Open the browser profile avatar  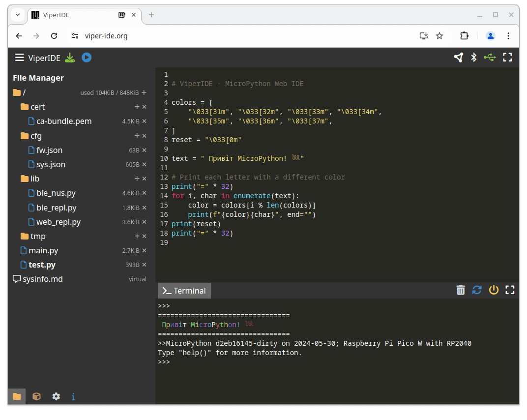tap(490, 35)
